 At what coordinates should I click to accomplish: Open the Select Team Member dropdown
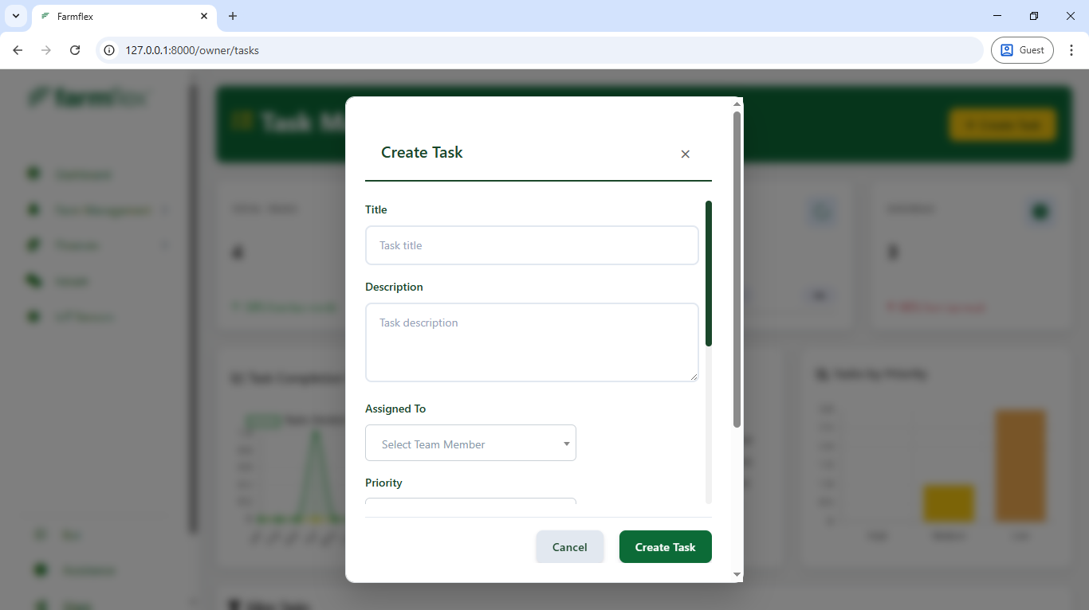tap(470, 443)
